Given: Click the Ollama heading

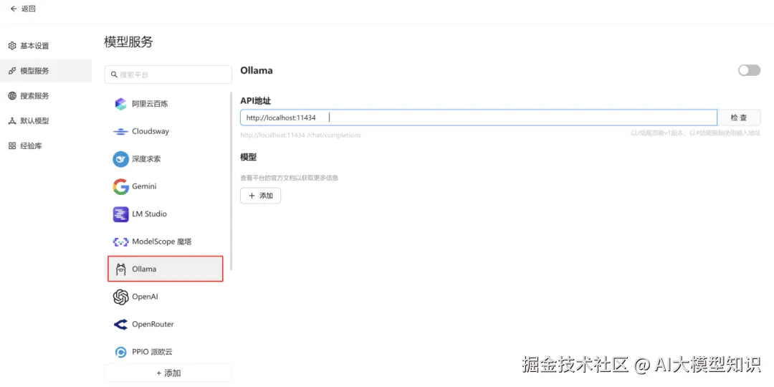Looking at the screenshot, I should pyautogui.click(x=257, y=70).
